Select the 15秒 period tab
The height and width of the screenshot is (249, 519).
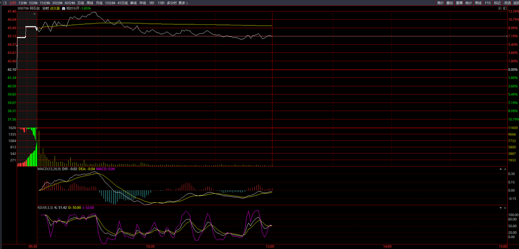(x=161, y=2)
